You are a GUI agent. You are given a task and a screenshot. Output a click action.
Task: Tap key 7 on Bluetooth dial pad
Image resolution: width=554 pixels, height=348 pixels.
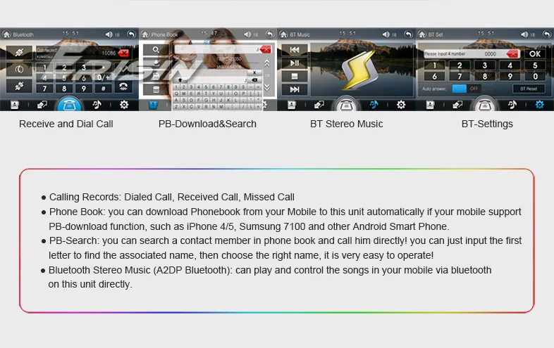[44, 88]
